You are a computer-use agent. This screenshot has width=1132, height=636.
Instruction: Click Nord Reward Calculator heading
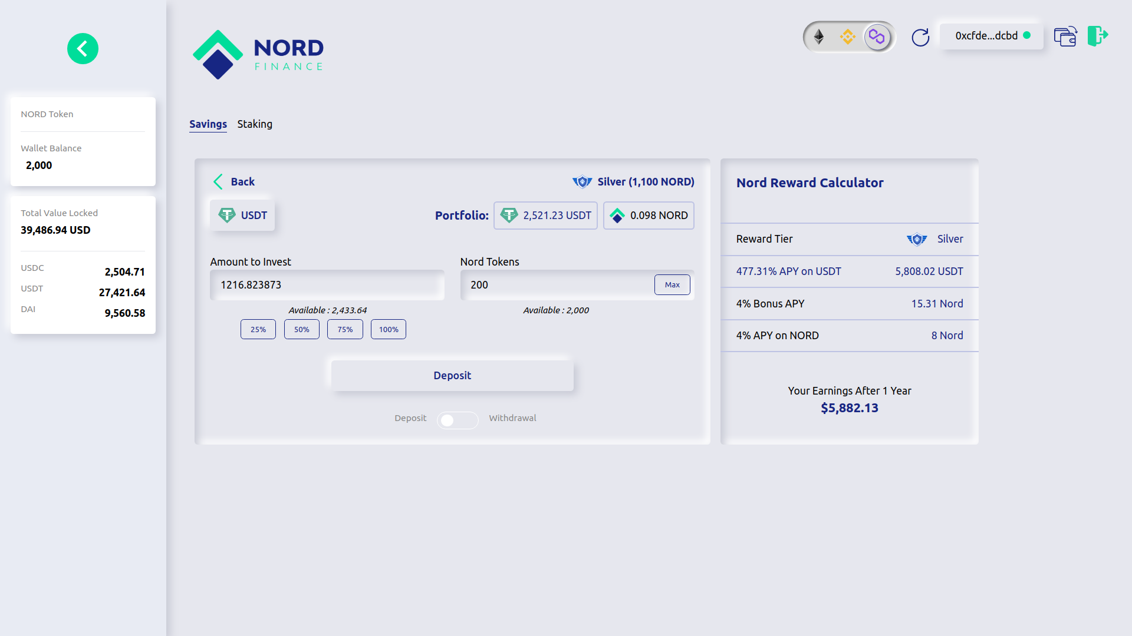(810, 183)
